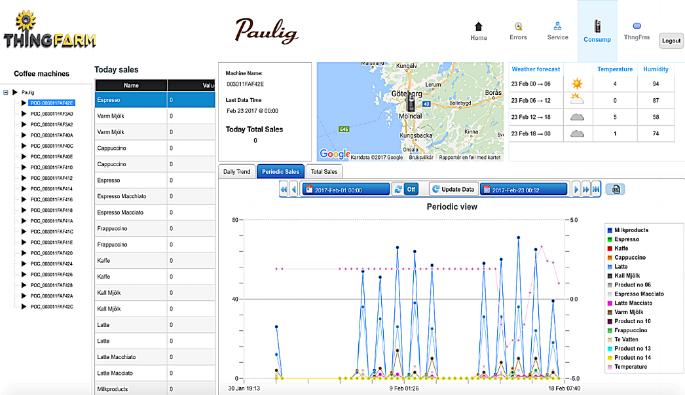Toggle Espresso legend swatch
The width and height of the screenshot is (685, 395).
point(610,239)
